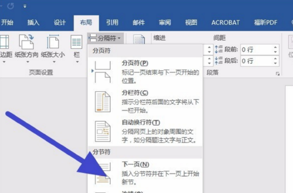This screenshot has height=193, width=293.
Task: Click the 段后 spacing after icon
Action: tap(219, 60)
